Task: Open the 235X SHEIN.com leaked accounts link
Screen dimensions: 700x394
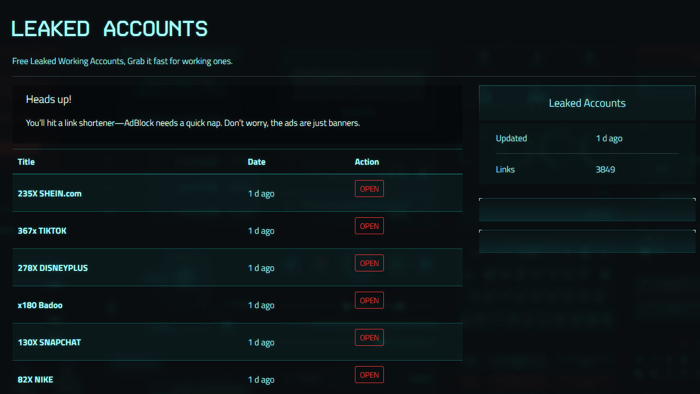Action: [x=50, y=193]
